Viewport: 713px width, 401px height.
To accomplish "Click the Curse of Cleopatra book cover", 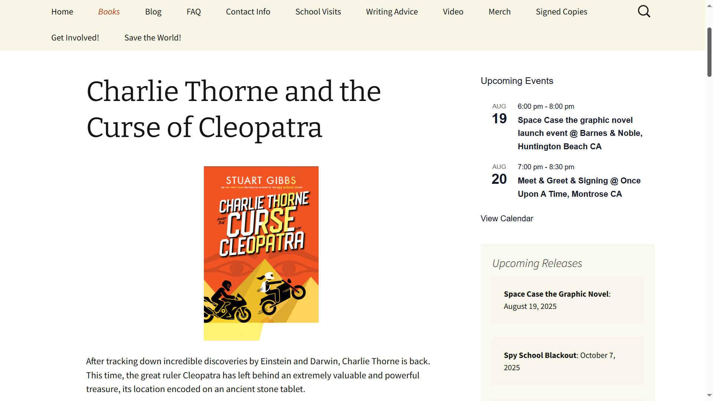I will (x=261, y=245).
